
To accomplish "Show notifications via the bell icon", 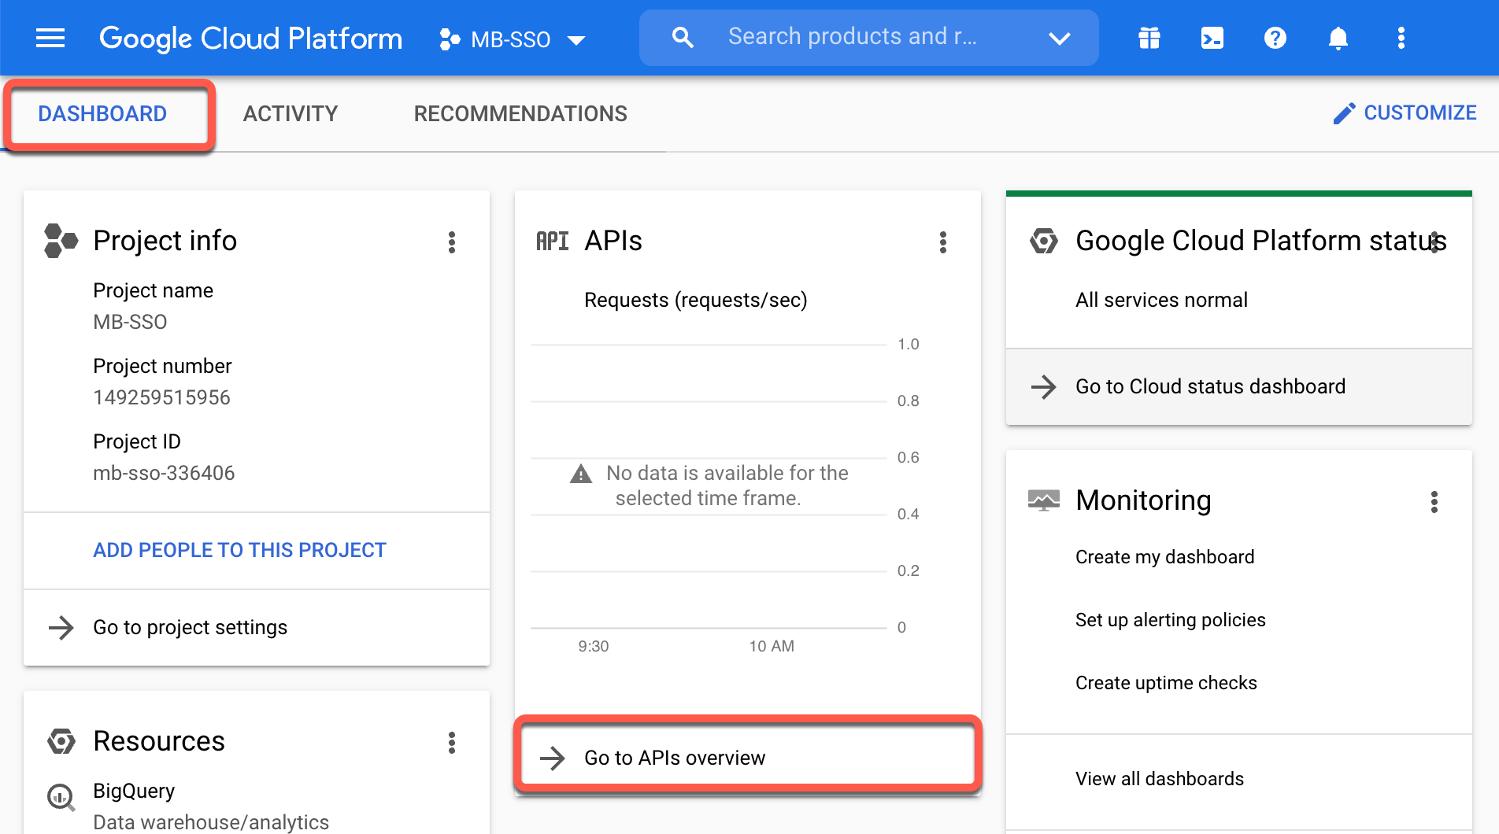I will click(x=1338, y=38).
